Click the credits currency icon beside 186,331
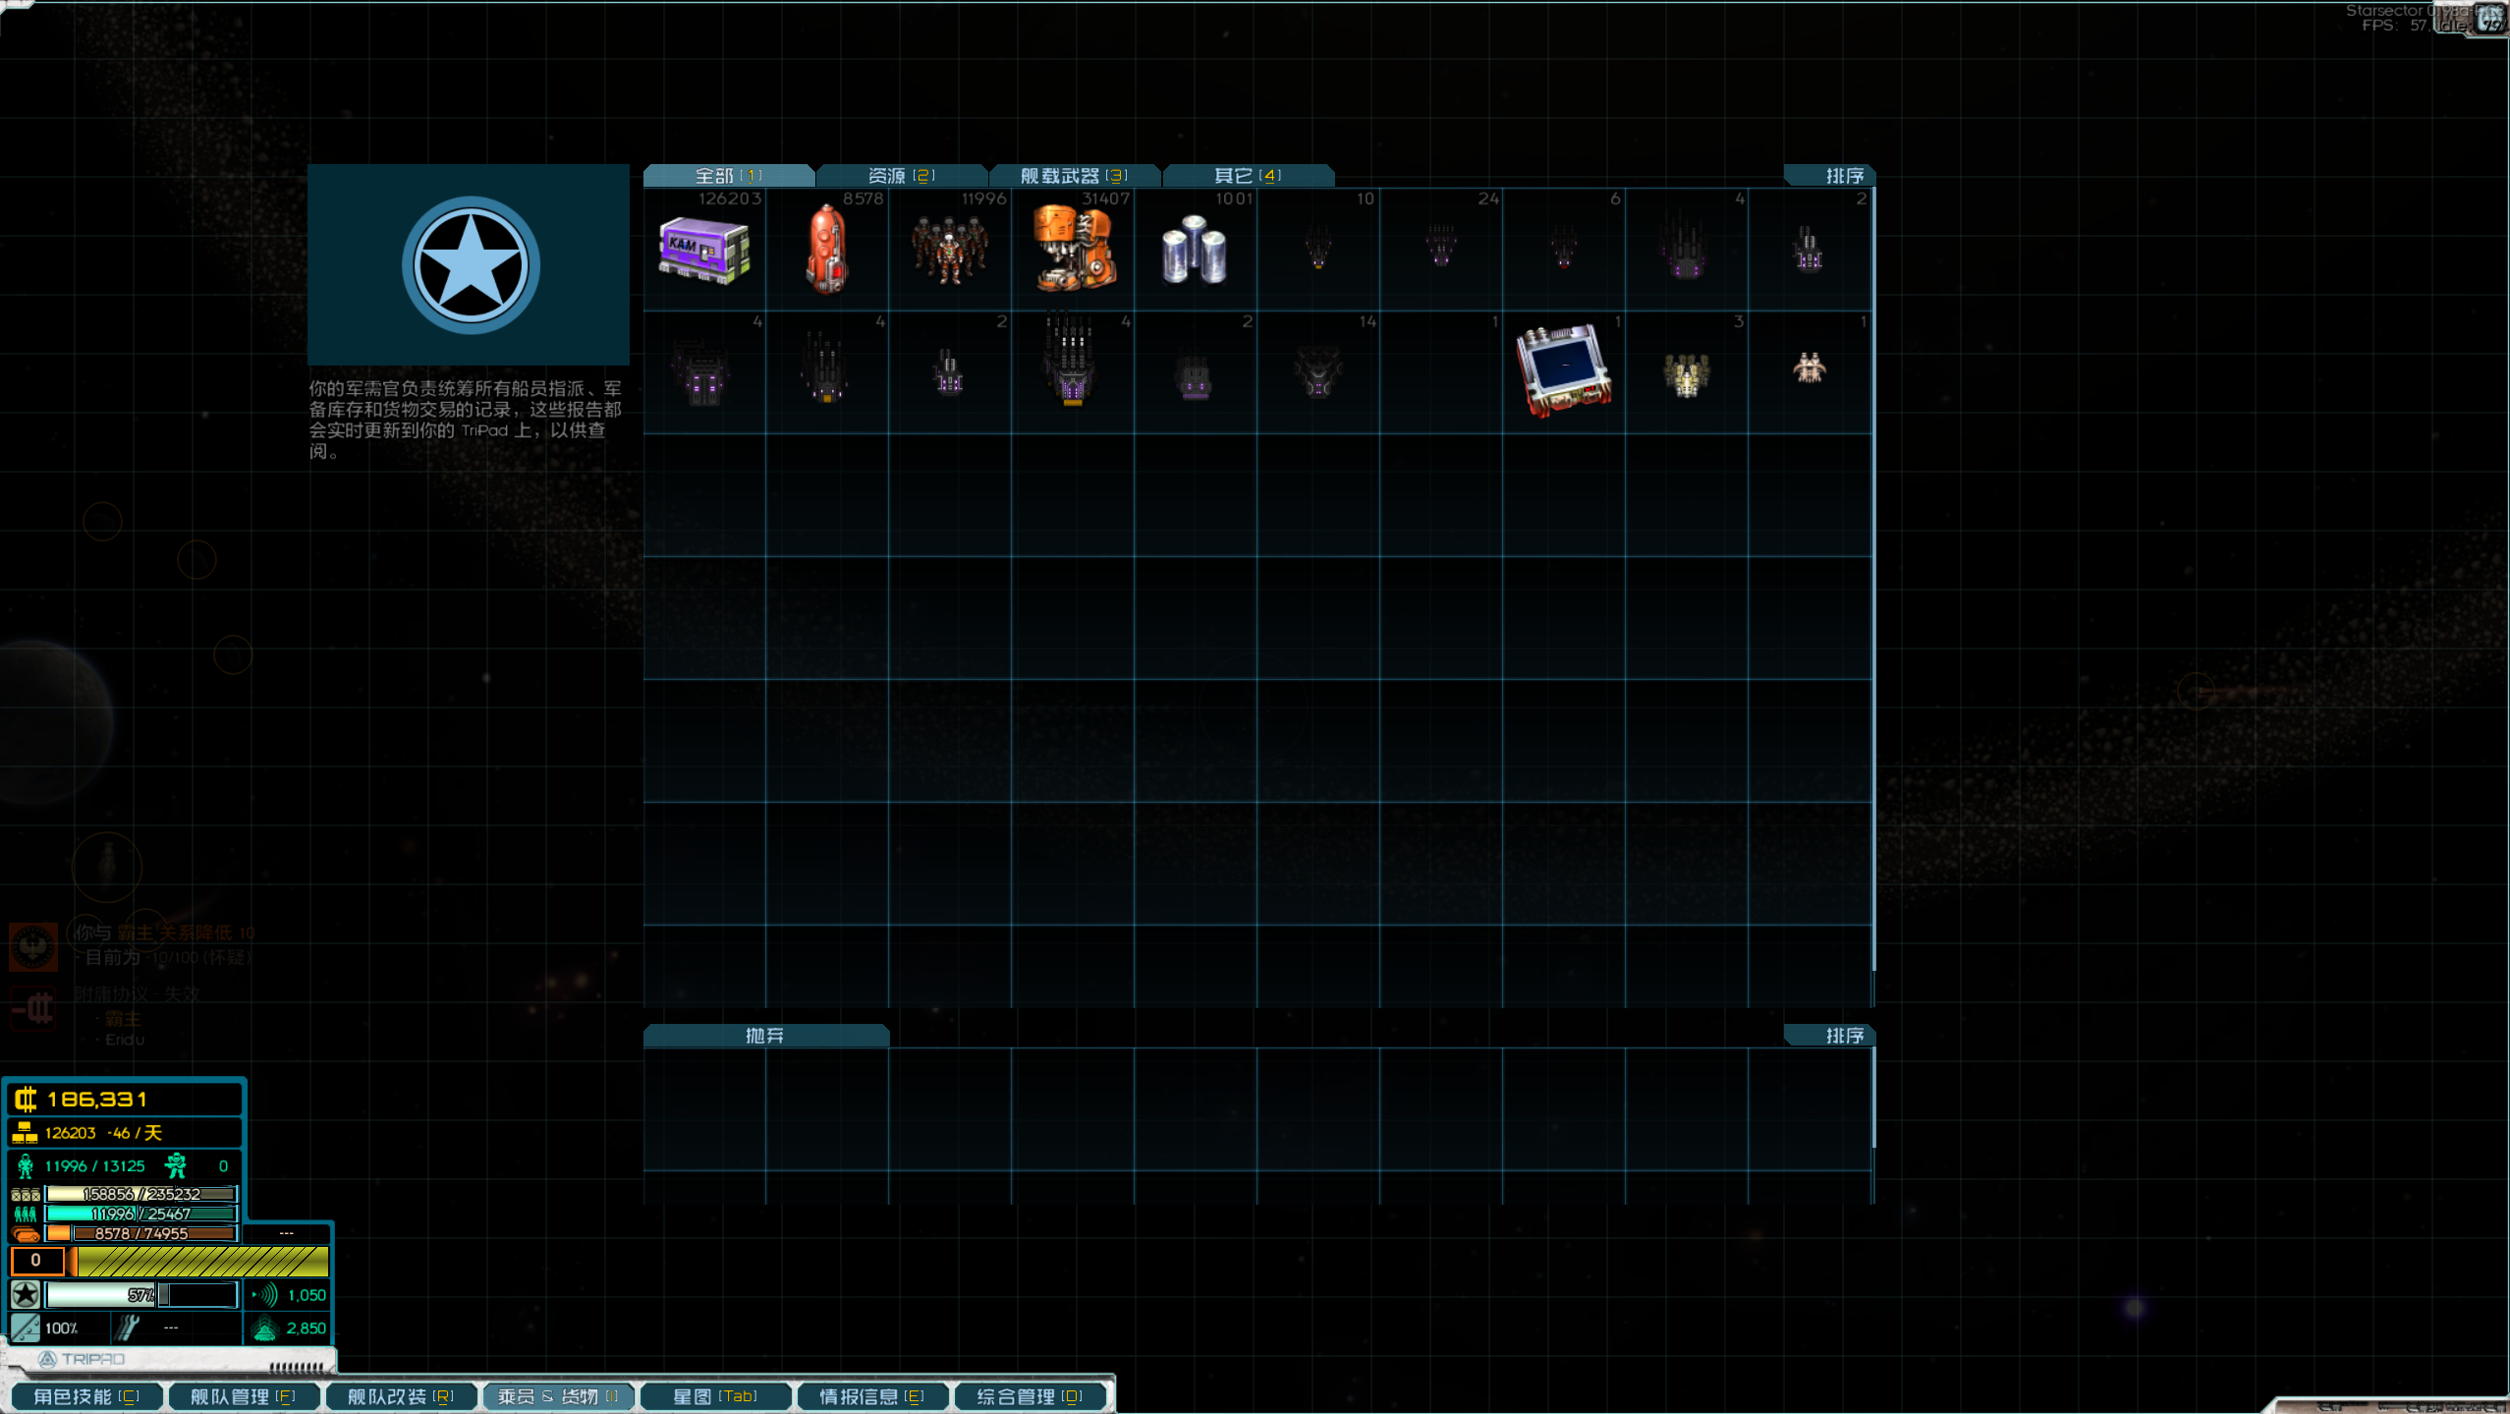Screen dimensions: 2510x1414 [x=26, y=1099]
